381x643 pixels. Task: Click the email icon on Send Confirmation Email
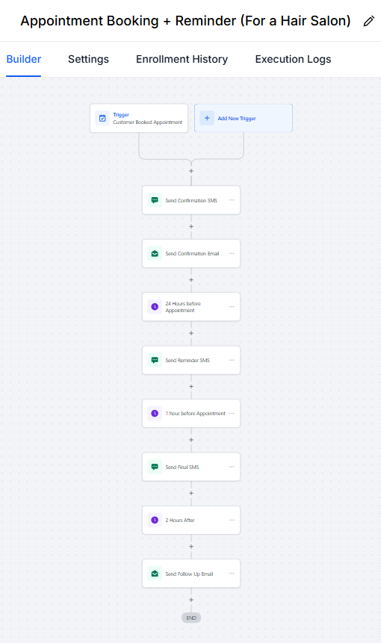[155, 253]
